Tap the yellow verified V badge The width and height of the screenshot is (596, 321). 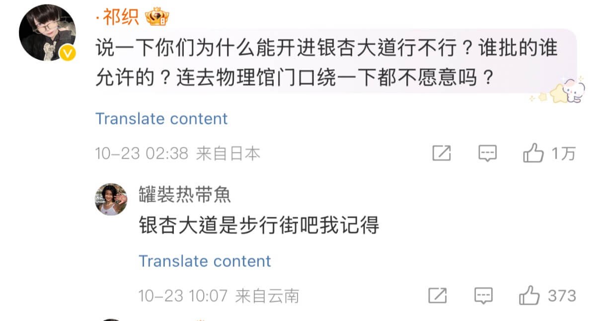tap(68, 53)
